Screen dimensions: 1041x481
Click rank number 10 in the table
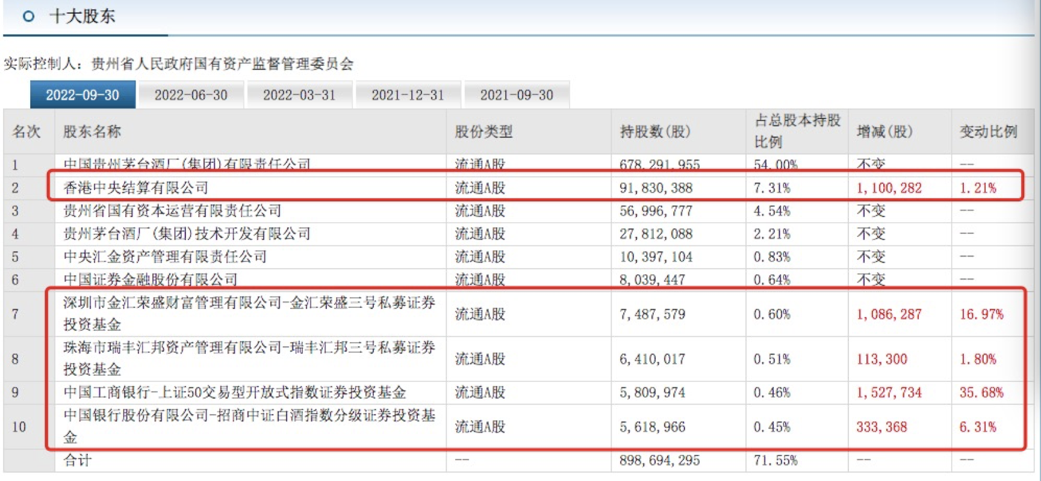19,427
